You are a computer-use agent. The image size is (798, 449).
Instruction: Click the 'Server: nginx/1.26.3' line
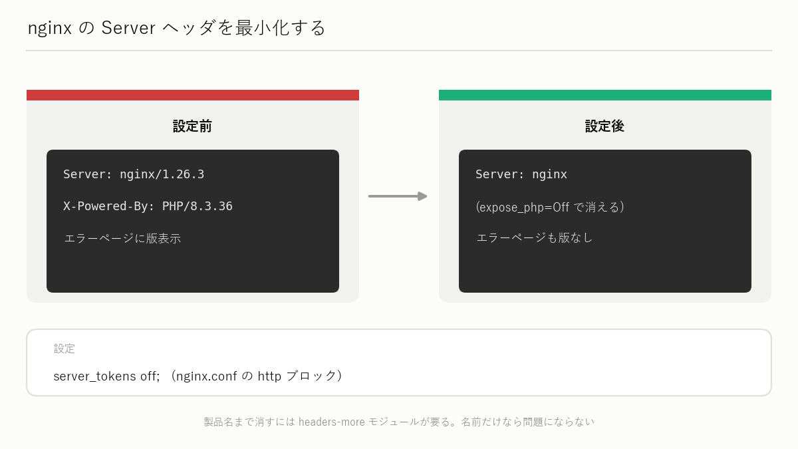coord(134,174)
